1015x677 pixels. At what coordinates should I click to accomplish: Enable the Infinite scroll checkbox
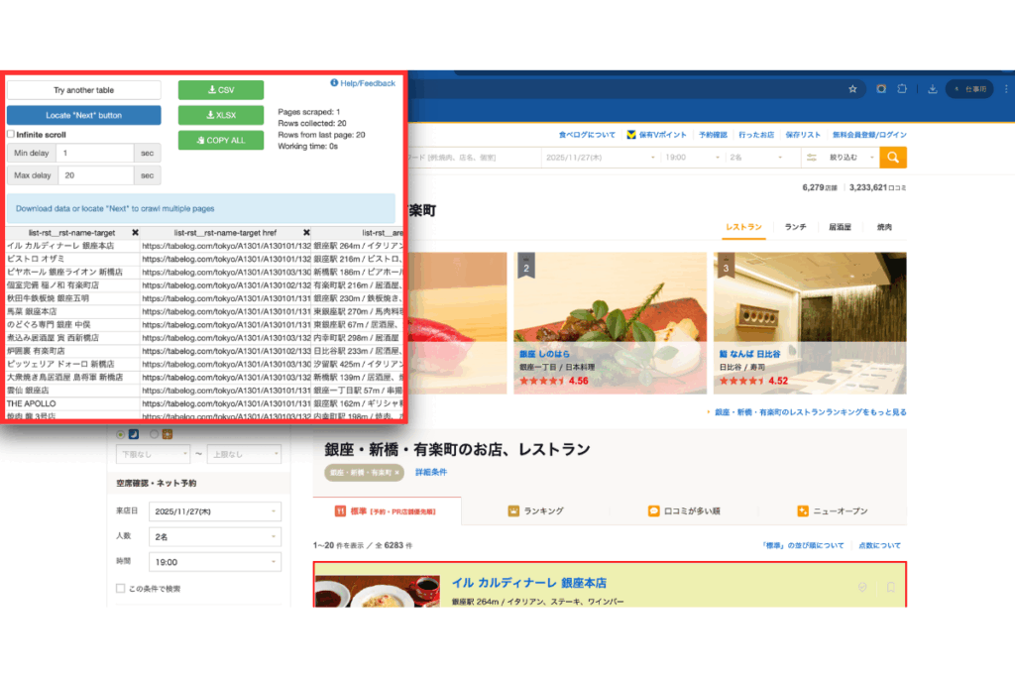[x=11, y=134]
